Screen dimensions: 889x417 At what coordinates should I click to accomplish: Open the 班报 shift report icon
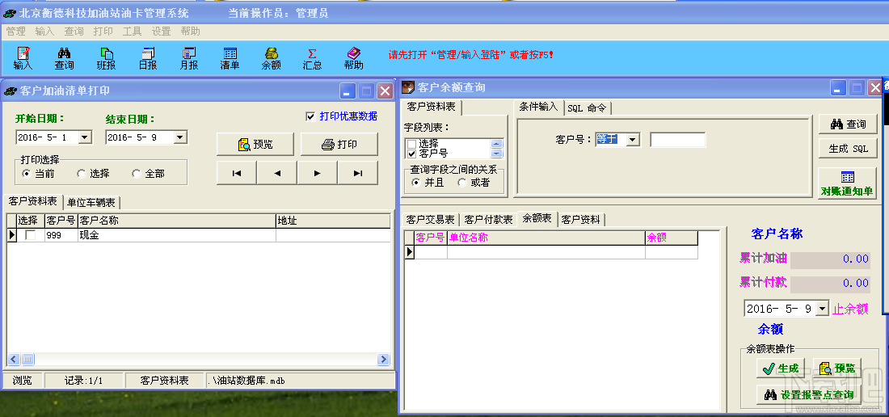106,58
